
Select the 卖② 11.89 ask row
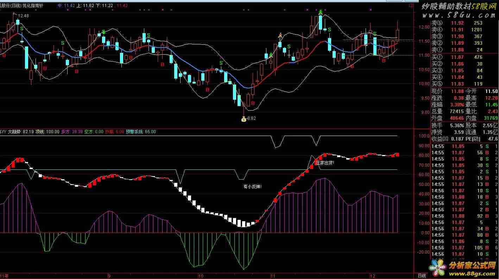465,43
